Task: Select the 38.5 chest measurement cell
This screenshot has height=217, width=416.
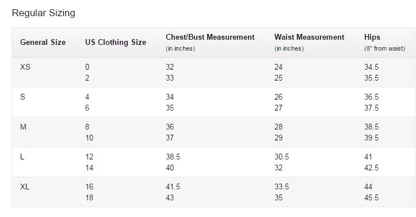Action: click(x=173, y=157)
